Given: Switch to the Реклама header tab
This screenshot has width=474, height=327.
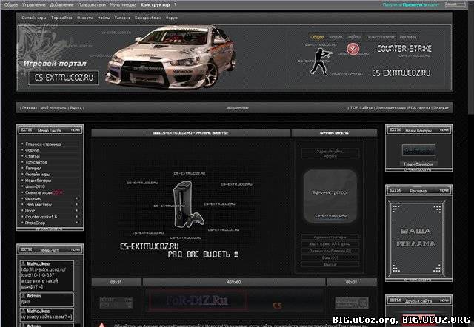Looking at the screenshot, I should [408, 37].
